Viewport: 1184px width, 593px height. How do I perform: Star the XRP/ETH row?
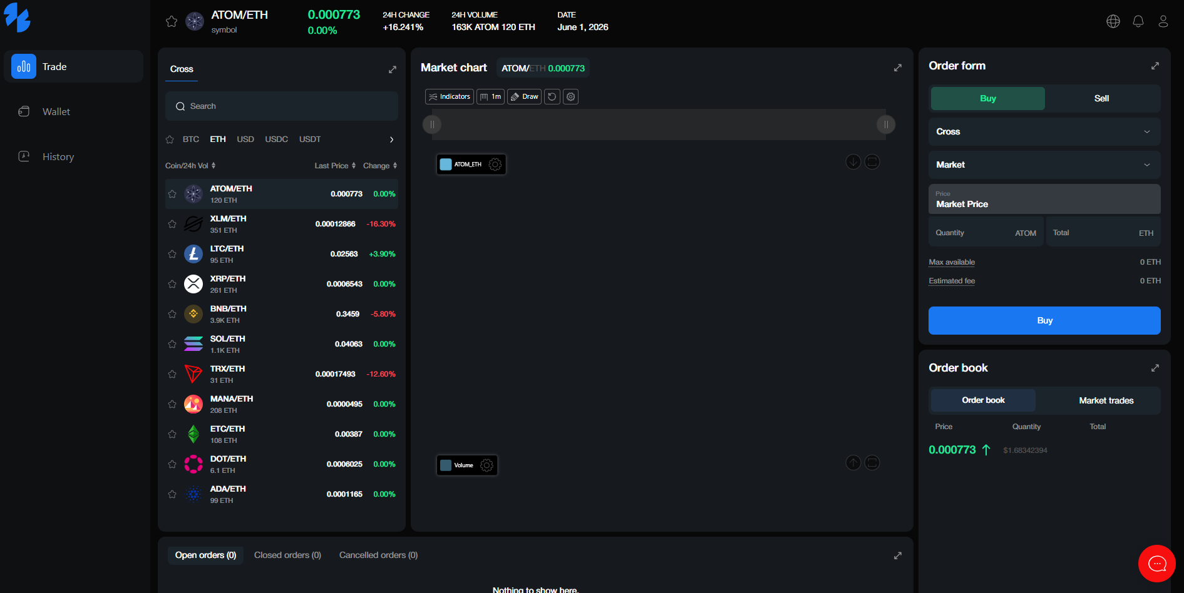pos(172,284)
